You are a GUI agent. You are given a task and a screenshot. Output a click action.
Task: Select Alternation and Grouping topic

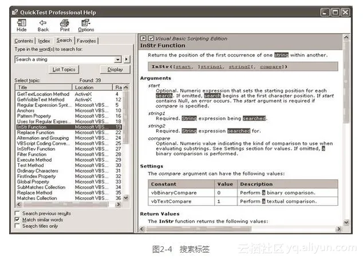tap(43, 138)
